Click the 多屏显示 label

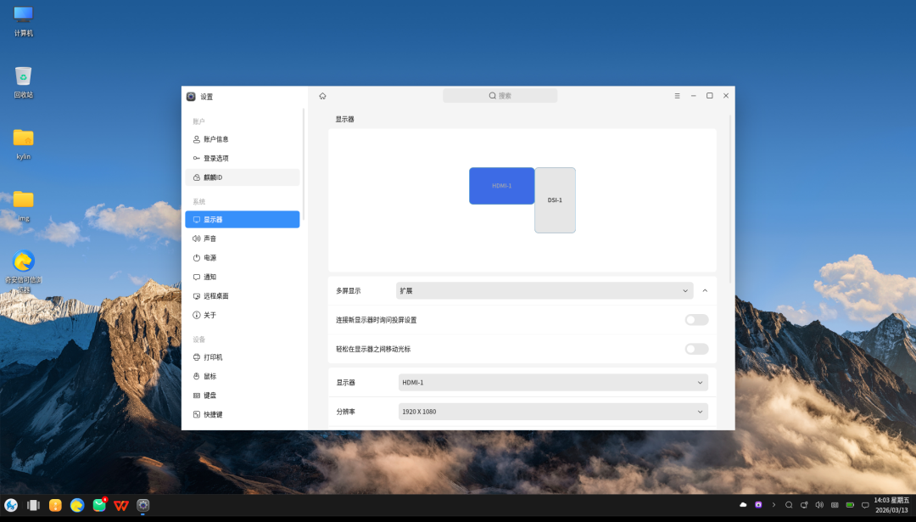349,290
